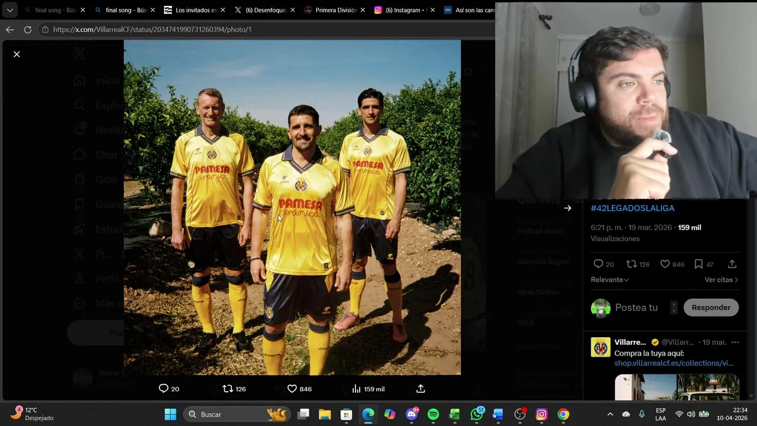View site information icon in the address bar

45,29
